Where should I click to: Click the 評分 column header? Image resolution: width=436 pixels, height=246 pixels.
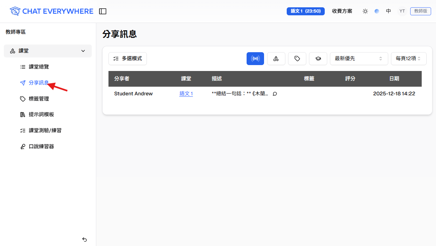tap(350, 79)
